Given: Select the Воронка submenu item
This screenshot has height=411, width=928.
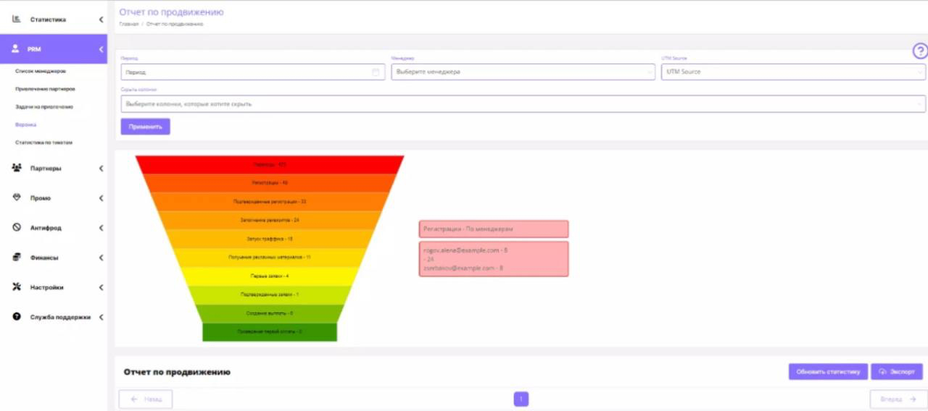Looking at the screenshot, I should click(26, 124).
